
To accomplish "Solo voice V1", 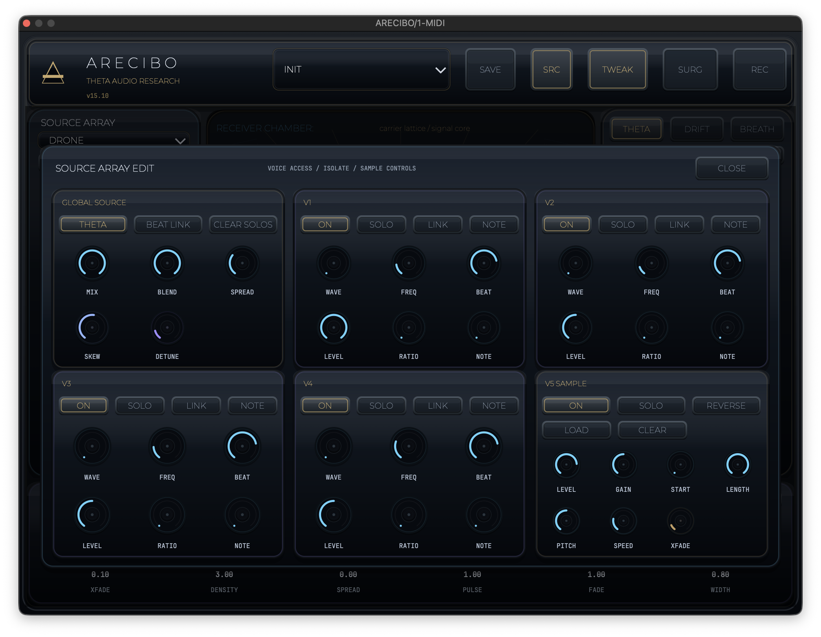I will tap(381, 225).
